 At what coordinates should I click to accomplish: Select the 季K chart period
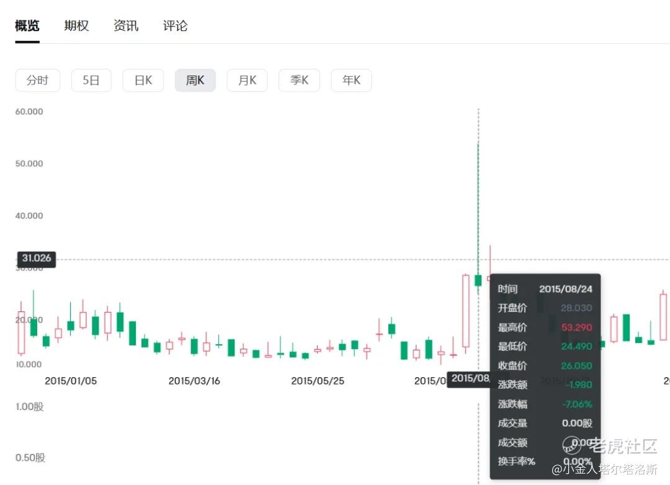coord(299,81)
